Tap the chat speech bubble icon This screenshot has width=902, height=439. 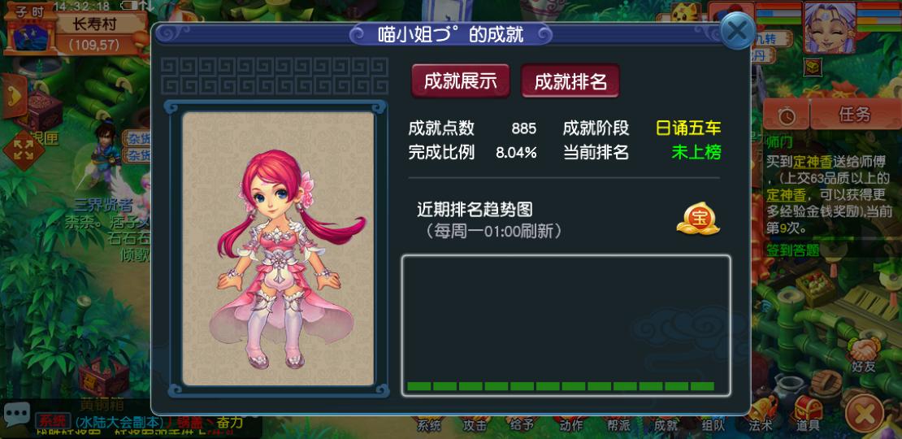coord(16,413)
